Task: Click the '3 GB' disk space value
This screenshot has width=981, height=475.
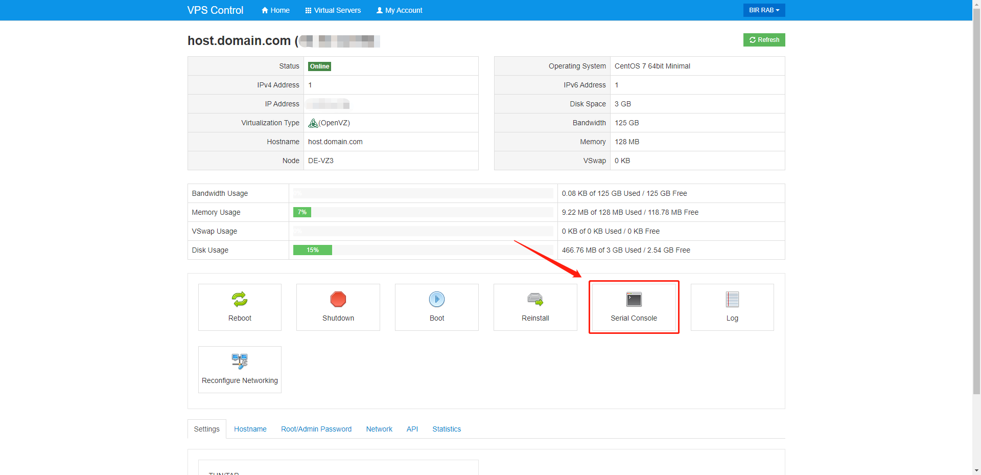Action: [623, 104]
